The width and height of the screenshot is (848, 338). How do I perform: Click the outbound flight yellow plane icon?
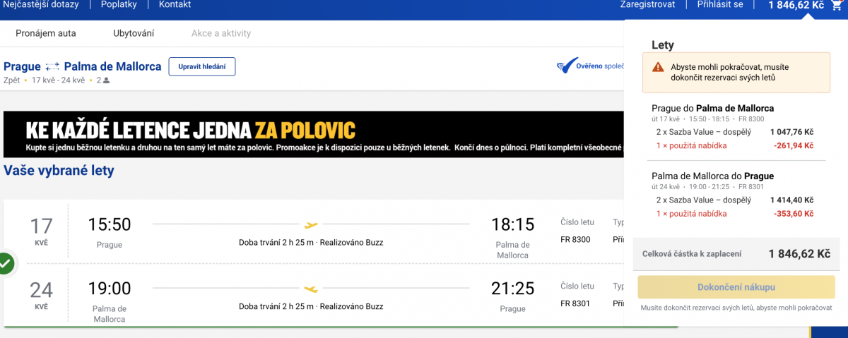coord(311,225)
